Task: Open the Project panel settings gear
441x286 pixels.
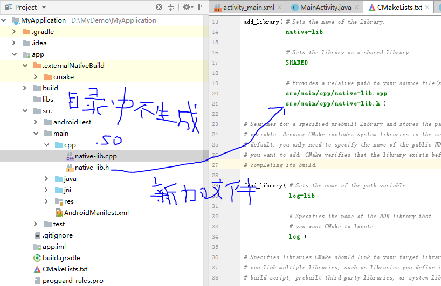Action: click(x=188, y=8)
